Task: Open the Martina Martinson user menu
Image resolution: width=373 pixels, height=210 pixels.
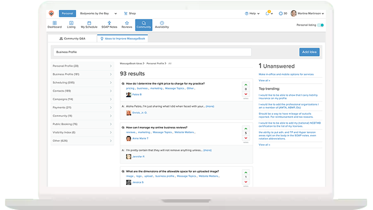Action: (307, 13)
